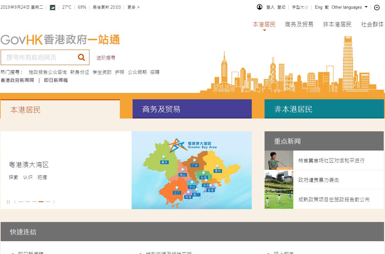Click the user account login icon
This screenshot has height=254, width=385.
click(x=259, y=7)
